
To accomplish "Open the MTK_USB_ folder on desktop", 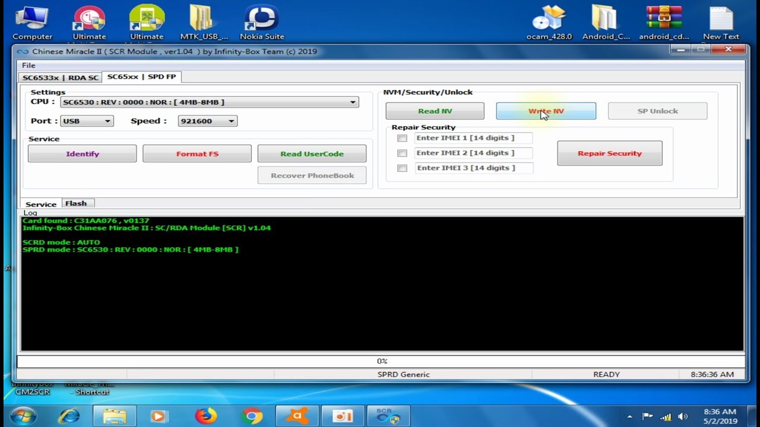I will (204, 23).
